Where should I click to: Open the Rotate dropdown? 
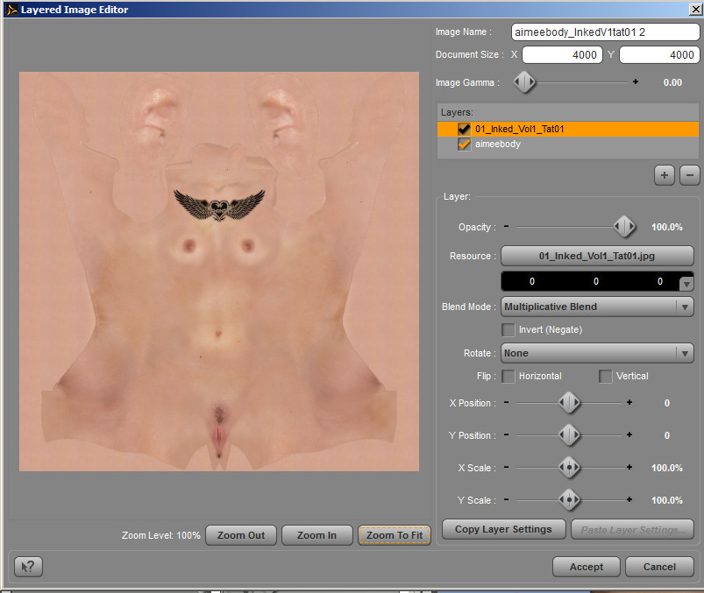(597, 353)
